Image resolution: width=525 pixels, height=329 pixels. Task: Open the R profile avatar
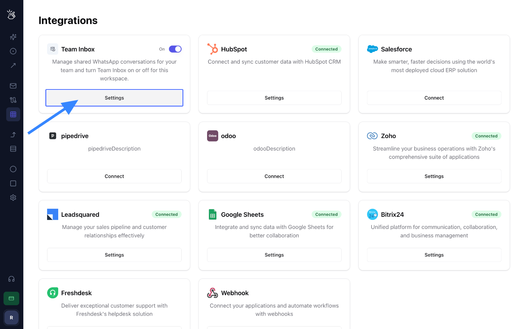pyautogui.click(x=12, y=317)
